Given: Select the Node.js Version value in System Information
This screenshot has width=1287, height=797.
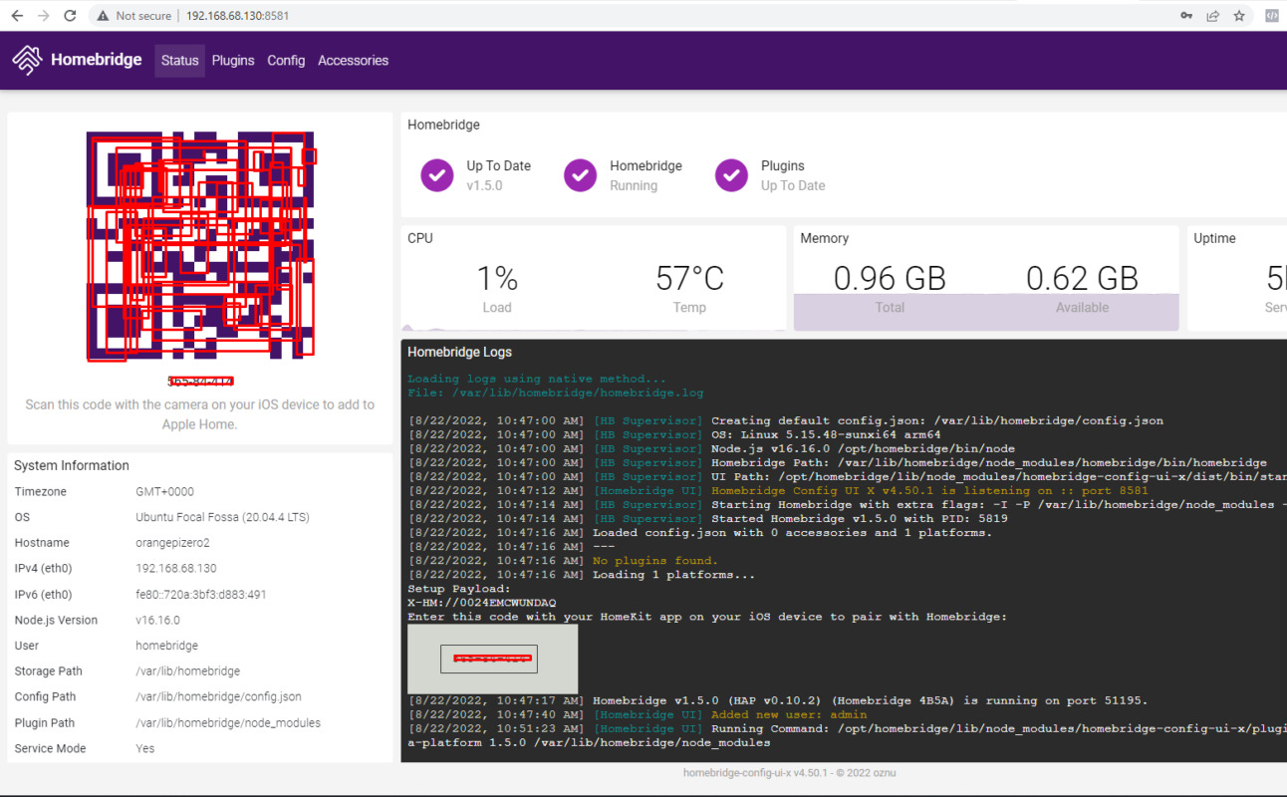Looking at the screenshot, I should [159, 620].
